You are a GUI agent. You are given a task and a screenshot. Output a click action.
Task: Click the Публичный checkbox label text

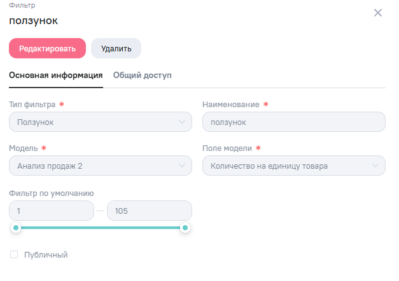pyautogui.click(x=45, y=255)
